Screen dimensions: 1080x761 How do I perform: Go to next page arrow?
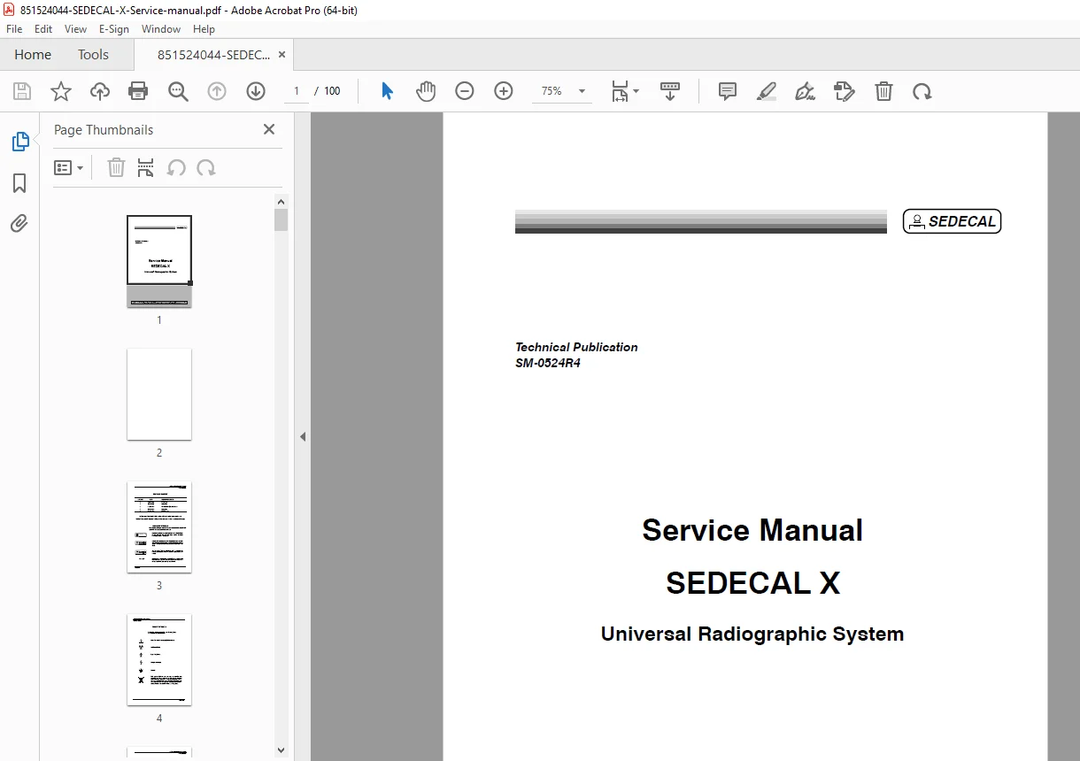(256, 91)
